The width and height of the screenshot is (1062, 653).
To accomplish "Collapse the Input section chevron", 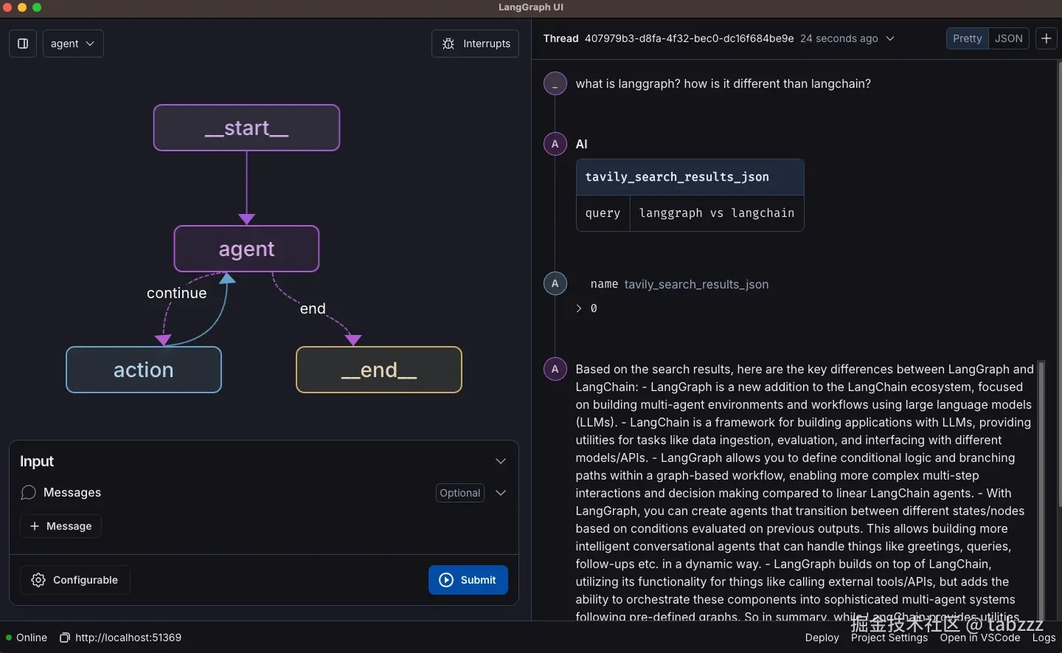I will (501, 461).
